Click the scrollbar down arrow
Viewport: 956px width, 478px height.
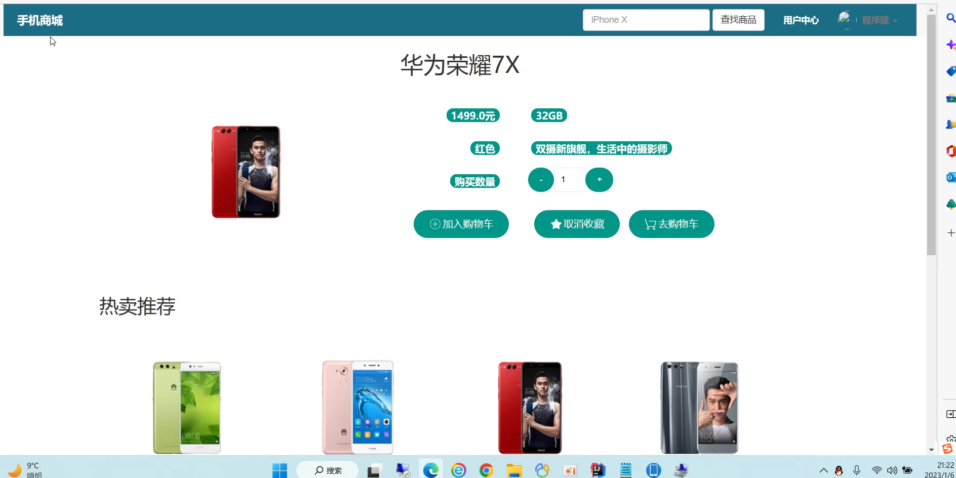[x=931, y=450]
